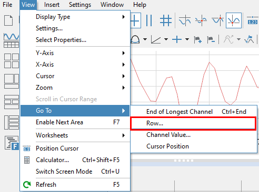
Task: Open the Insert menu
Action: pyautogui.click(x=52, y=5)
